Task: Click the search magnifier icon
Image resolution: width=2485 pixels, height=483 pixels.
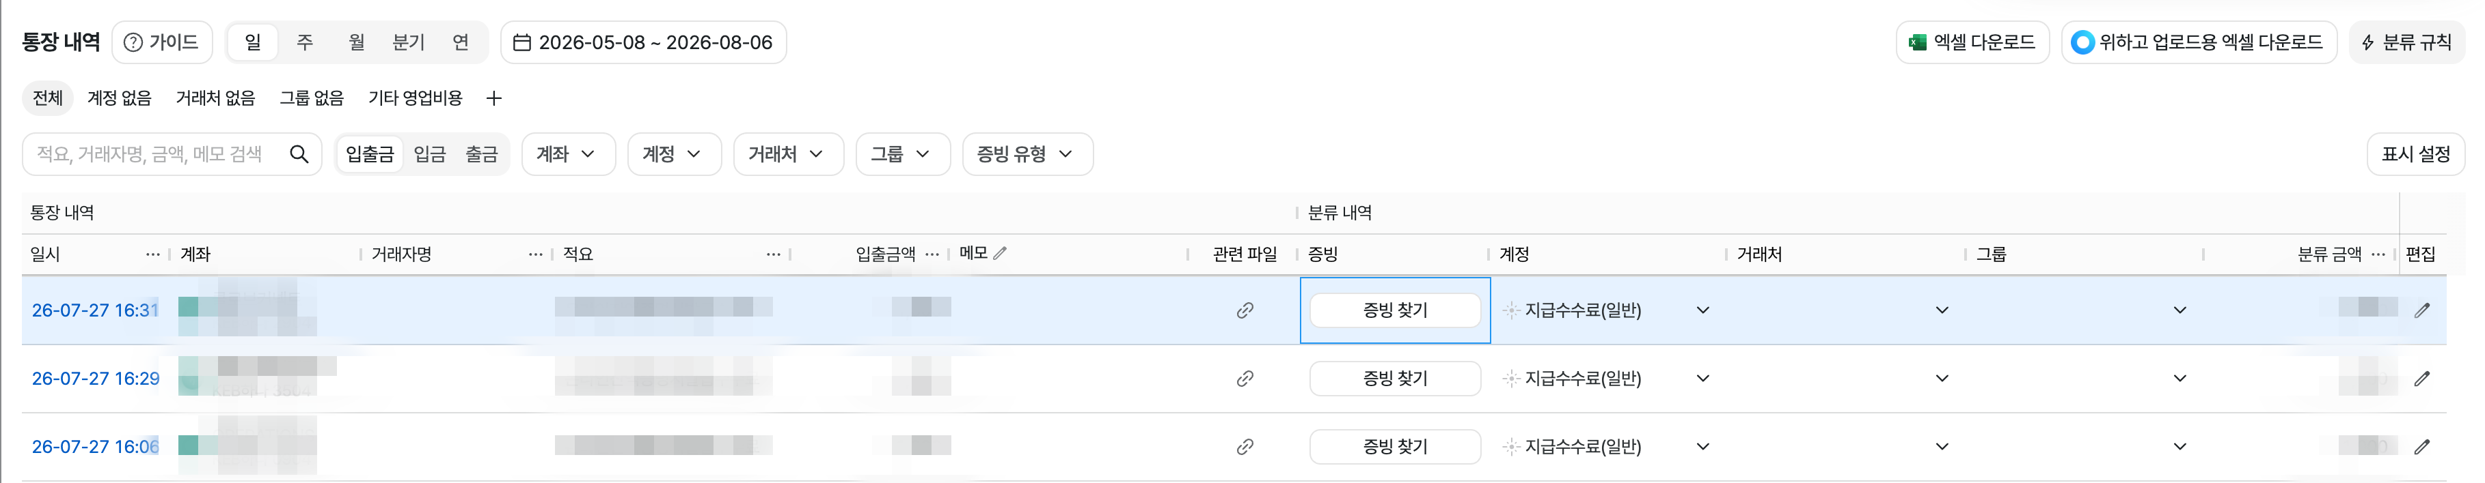Action: click(299, 154)
